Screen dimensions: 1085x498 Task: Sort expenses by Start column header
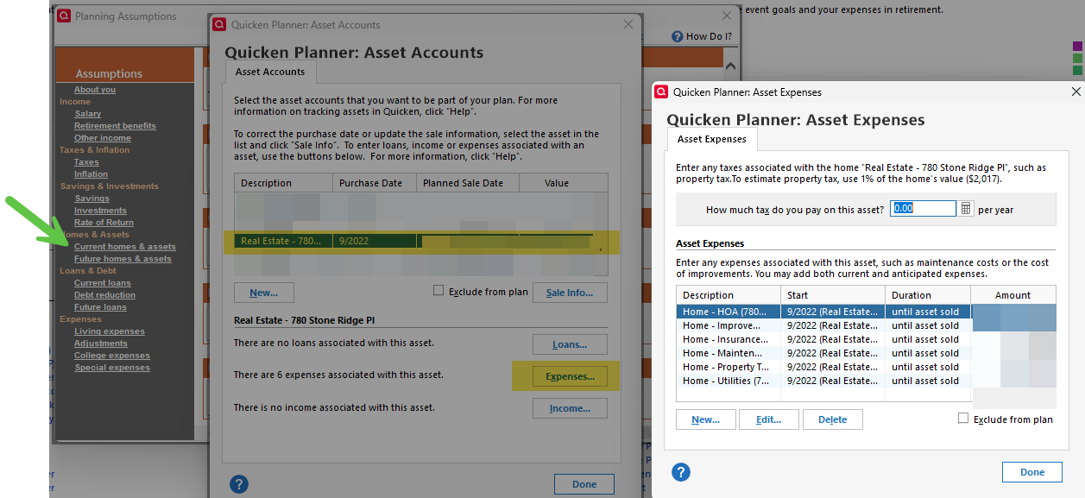[833, 294]
